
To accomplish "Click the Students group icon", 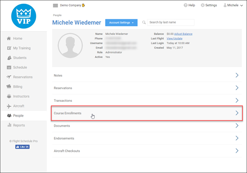I will coord(9,58).
